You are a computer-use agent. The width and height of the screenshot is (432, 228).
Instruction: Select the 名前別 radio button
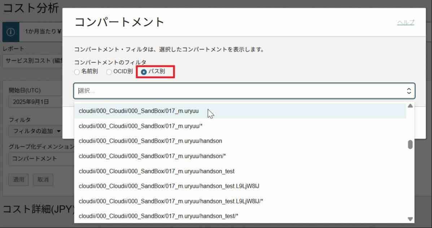click(x=77, y=72)
